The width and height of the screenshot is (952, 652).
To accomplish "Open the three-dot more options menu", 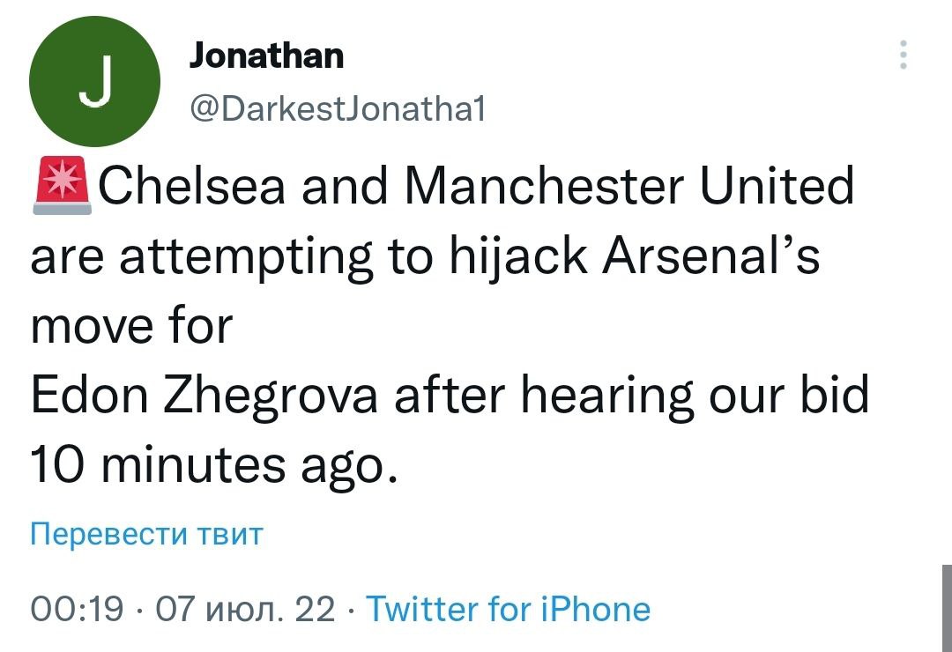I will coord(902,55).
